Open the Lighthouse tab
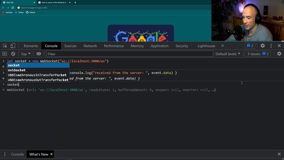Image resolution: width=284 pixels, height=160 pixels. (x=206, y=46)
